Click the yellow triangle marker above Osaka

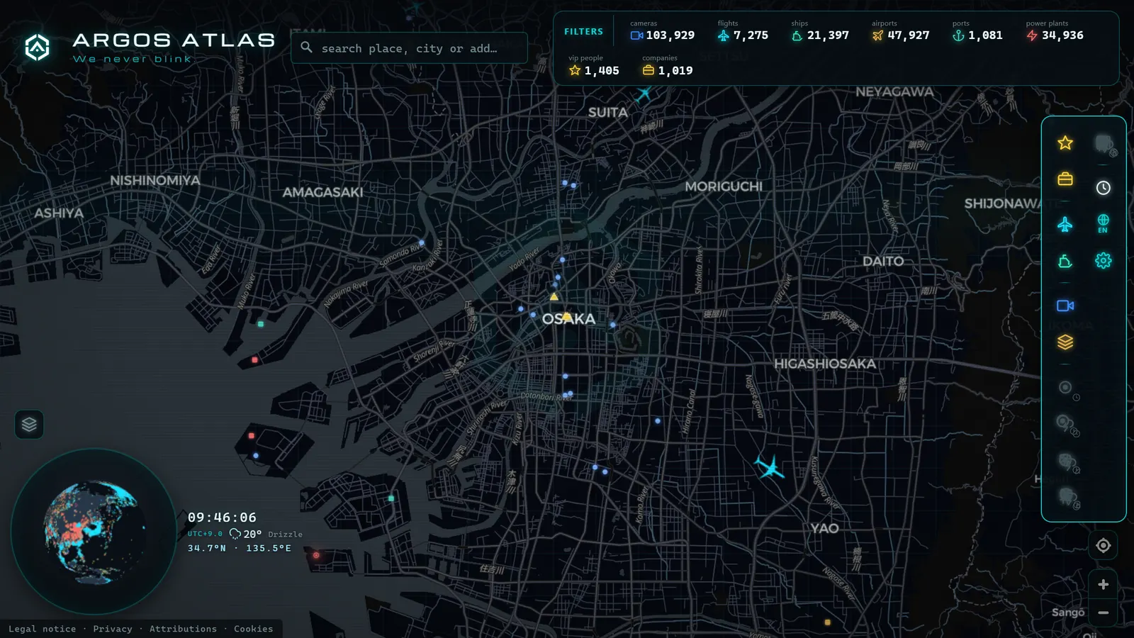coord(554,297)
